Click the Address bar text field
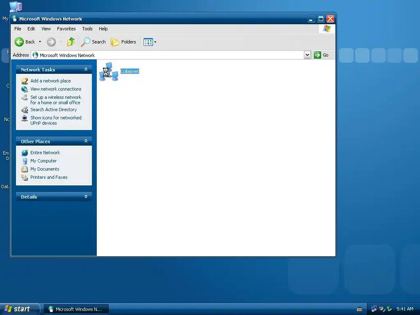The width and height of the screenshot is (420, 315). coord(167,55)
